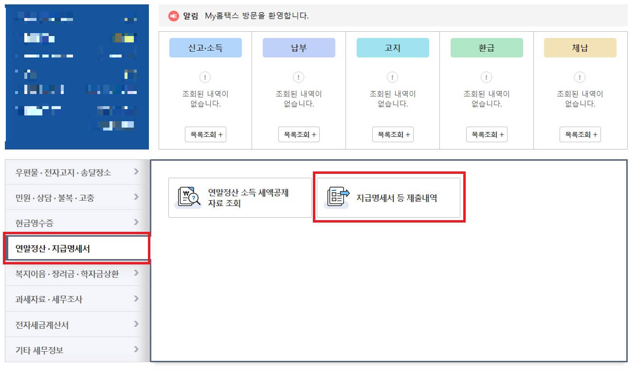Click the info icon under 체납

tap(580, 77)
